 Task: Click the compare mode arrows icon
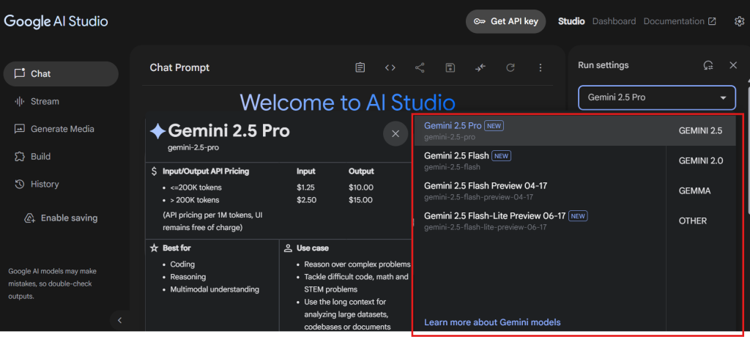(x=480, y=67)
